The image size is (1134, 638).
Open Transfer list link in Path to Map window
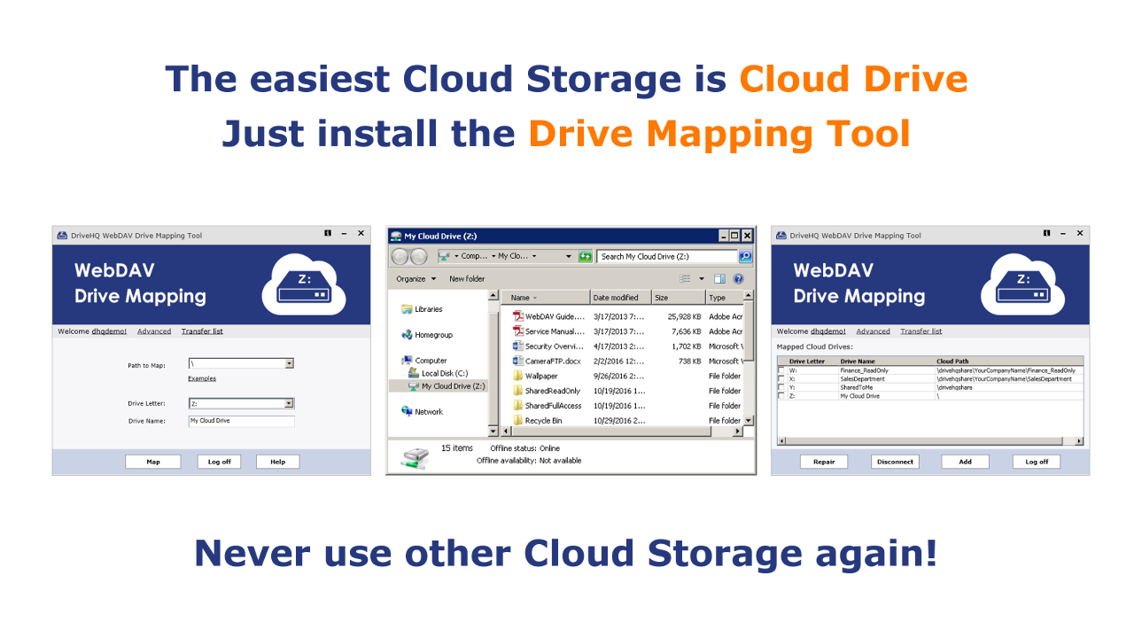click(202, 331)
